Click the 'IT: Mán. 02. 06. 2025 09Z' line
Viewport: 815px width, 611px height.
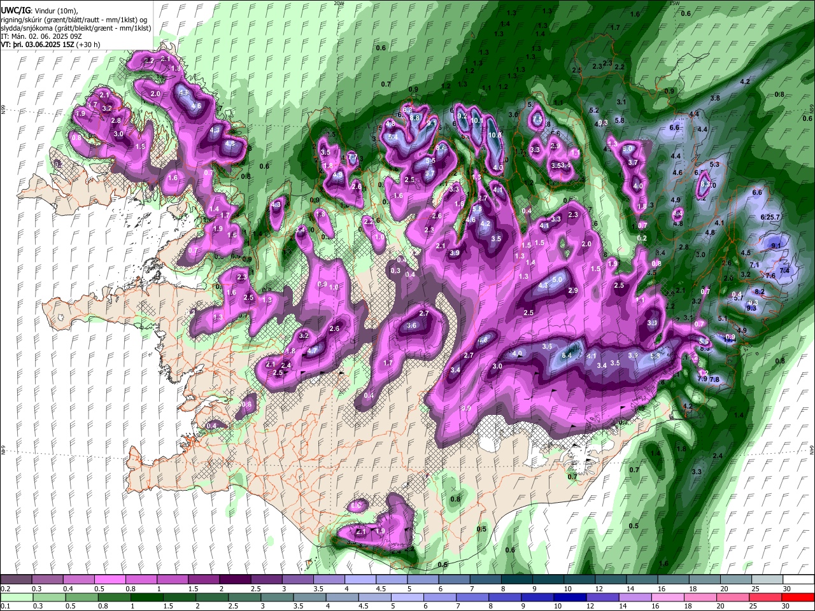(41, 37)
